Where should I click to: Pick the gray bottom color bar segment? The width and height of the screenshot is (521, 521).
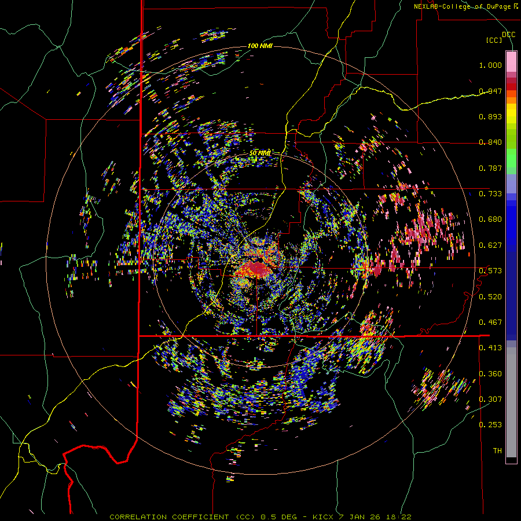(x=511, y=402)
